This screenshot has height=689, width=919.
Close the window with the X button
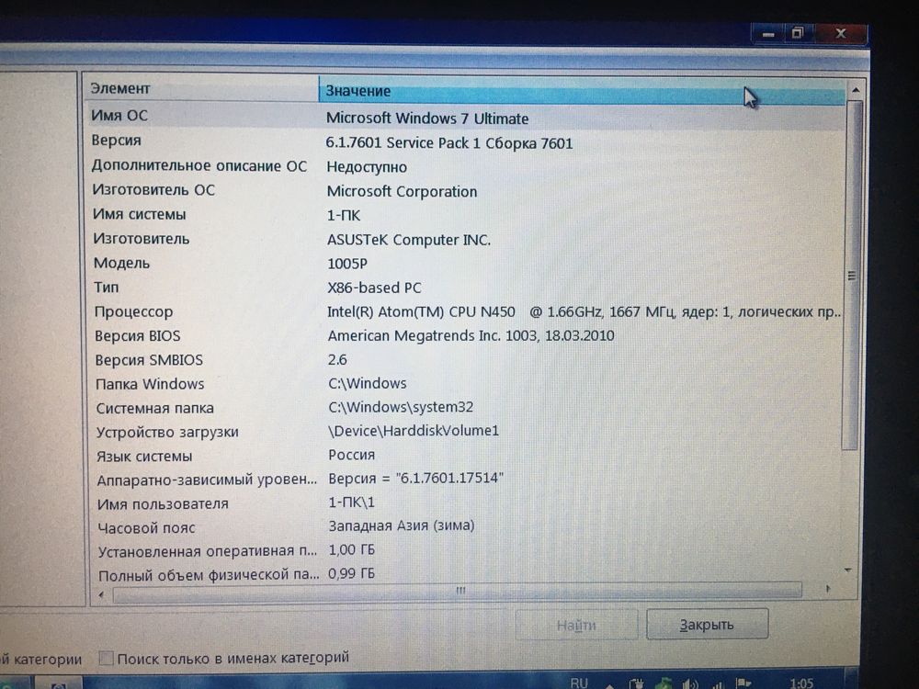pos(840,33)
